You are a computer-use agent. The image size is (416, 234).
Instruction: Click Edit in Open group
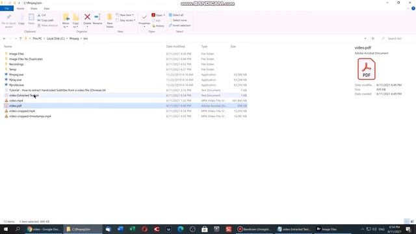(156, 20)
